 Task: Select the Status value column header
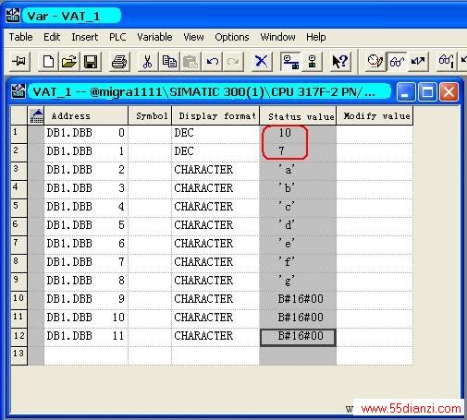[x=298, y=116]
